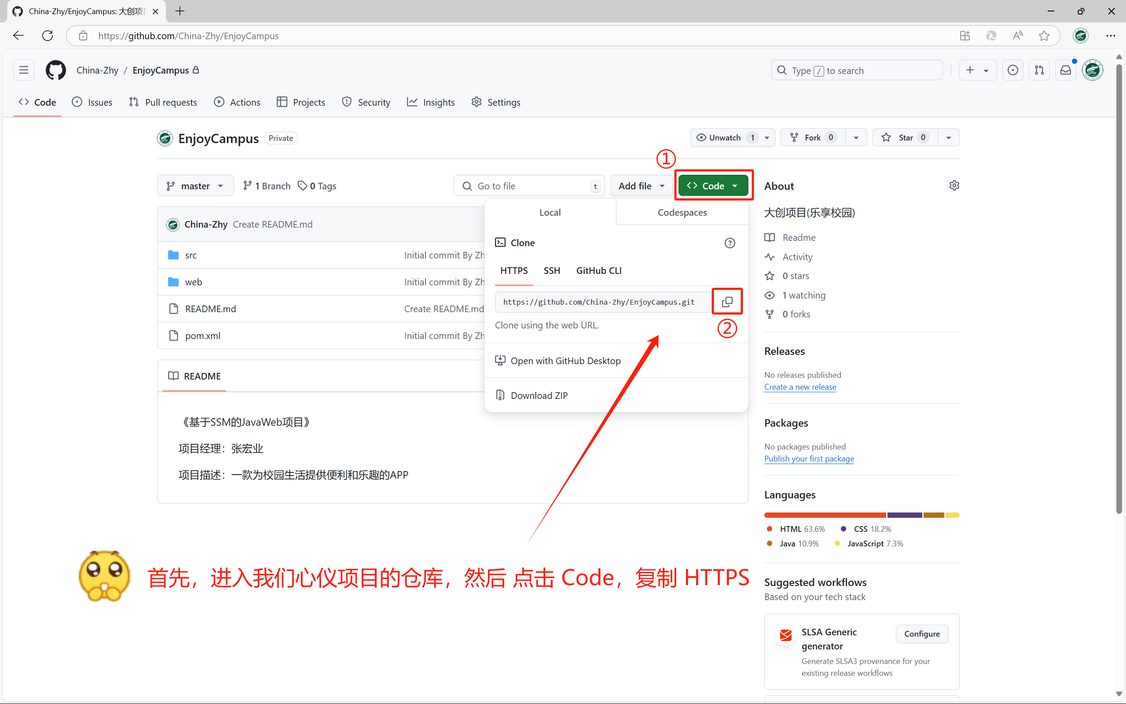Click the HTML segment of language bar
Screen dimensions: 1126x704
point(825,515)
